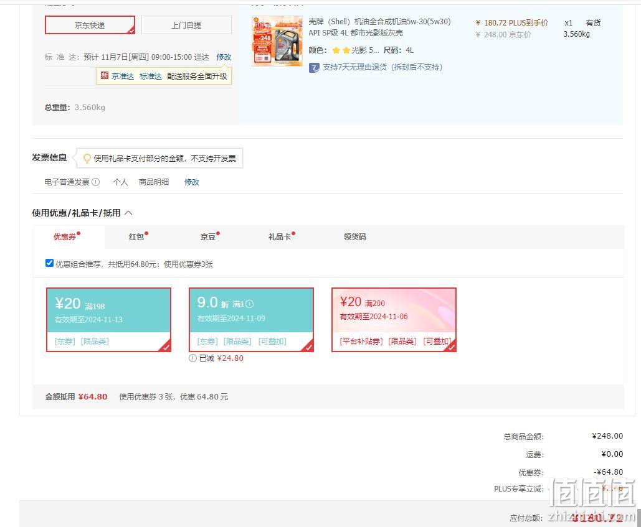The height and width of the screenshot is (527, 641).
Task: Click 修改 link beside delivery time
Action: point(224,57)
